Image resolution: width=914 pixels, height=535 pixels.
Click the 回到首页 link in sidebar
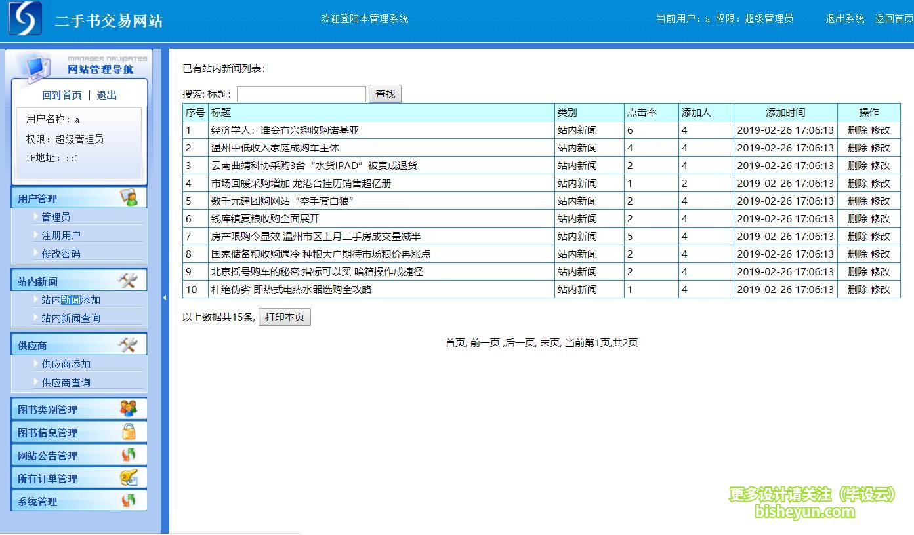tap(62, 95)
